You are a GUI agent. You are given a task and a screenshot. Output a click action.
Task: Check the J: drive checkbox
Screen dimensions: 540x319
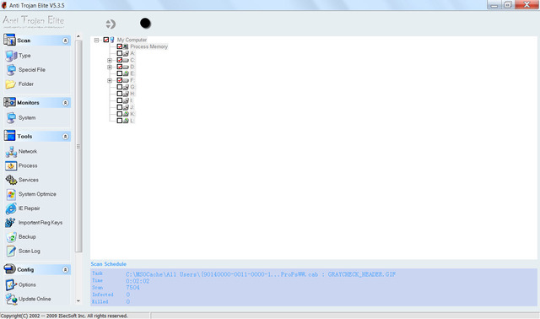pos(120,107)
